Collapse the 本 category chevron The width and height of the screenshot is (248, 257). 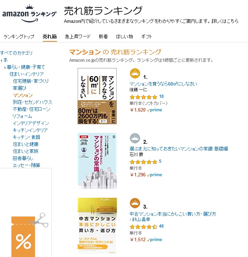(x=1, y=60)
